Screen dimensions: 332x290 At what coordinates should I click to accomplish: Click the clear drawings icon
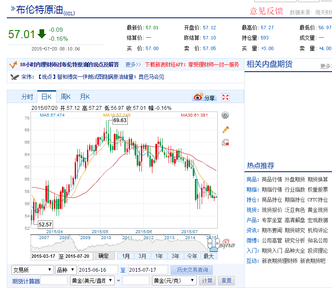[x=225, y=142]
